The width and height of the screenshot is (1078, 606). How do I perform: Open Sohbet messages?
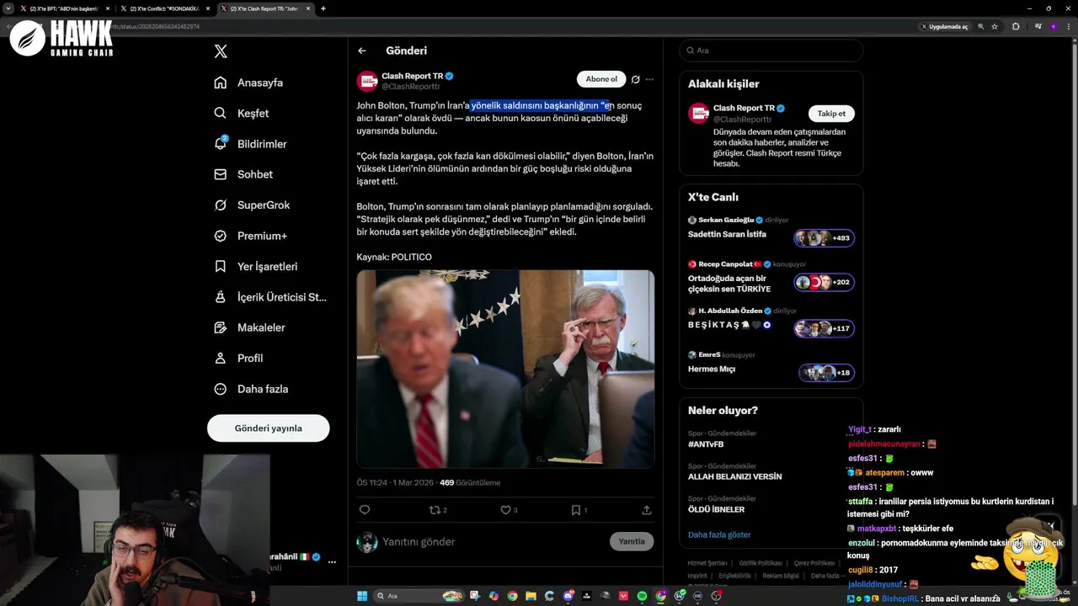tap(244, 174)
